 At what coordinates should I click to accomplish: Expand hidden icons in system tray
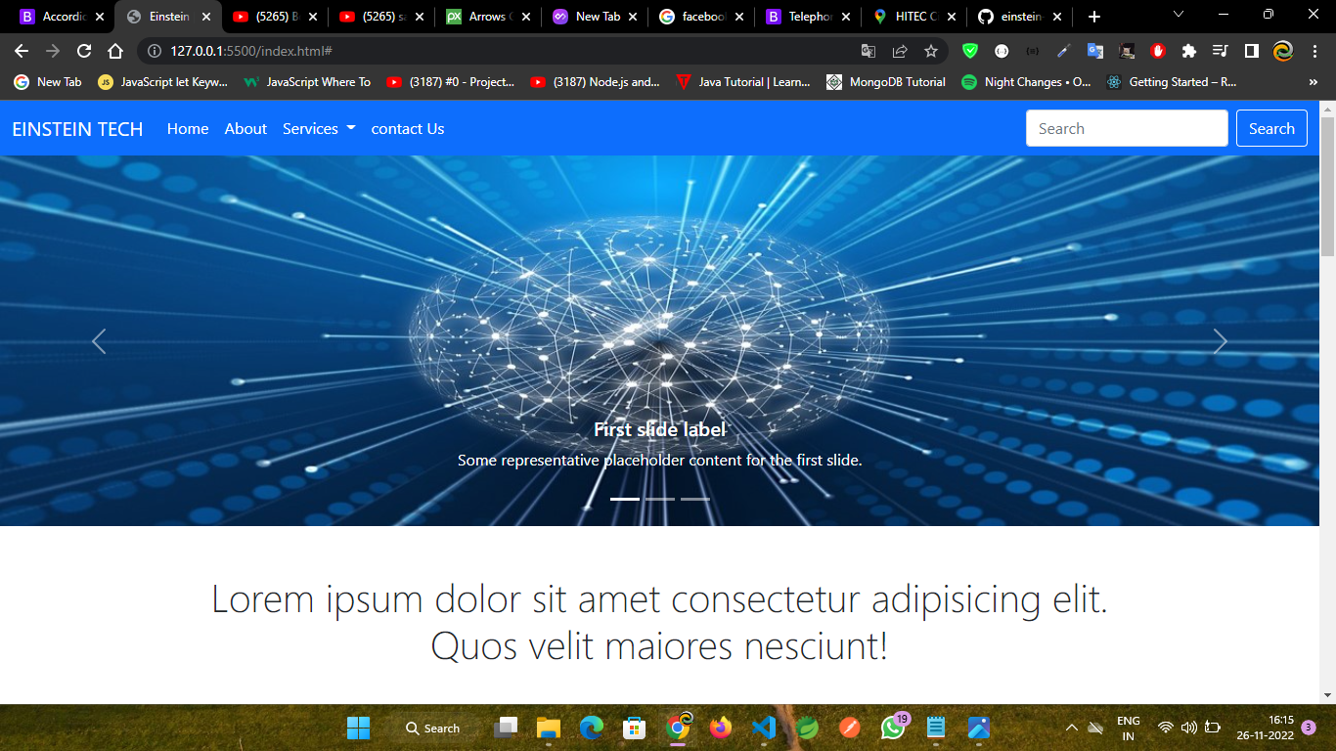tap(1072, 727)
